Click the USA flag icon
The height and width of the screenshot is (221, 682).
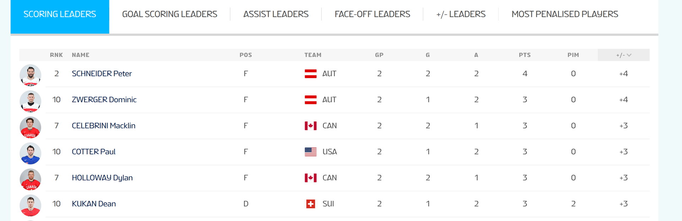[310, 152]
